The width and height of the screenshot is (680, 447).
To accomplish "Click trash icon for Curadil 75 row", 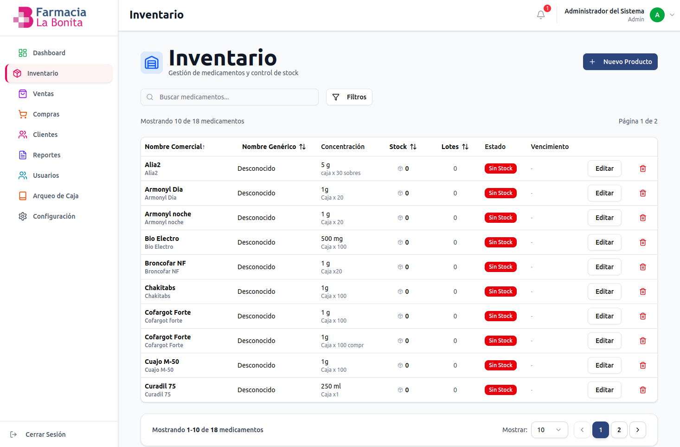I will point(643,390).
